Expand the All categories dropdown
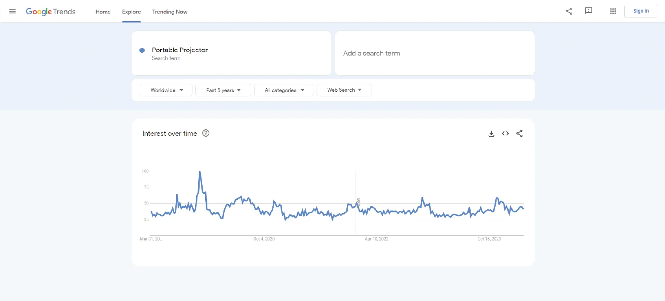The height and width of the screenshot is (301, 665). [284, 90]
